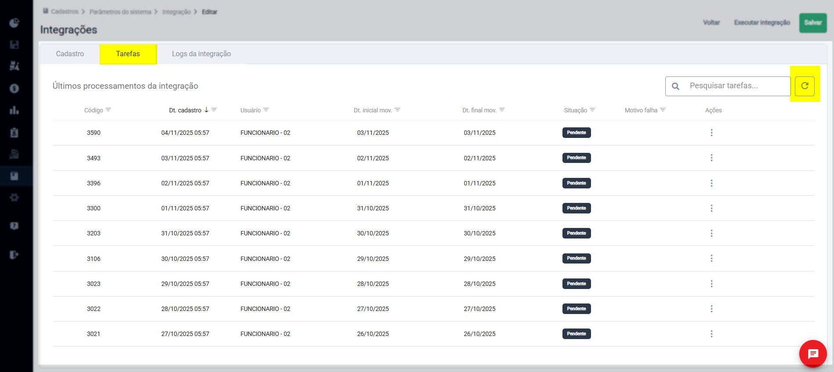Open filter for Motivo falha column
The width and height of the screenshot is (834, 372).
click(663, 110)
